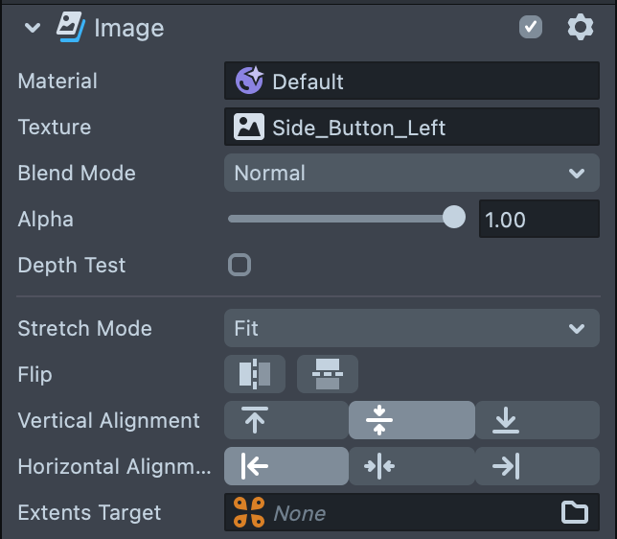
Task: Collapse the Image component section
Action: coord(33,28)
